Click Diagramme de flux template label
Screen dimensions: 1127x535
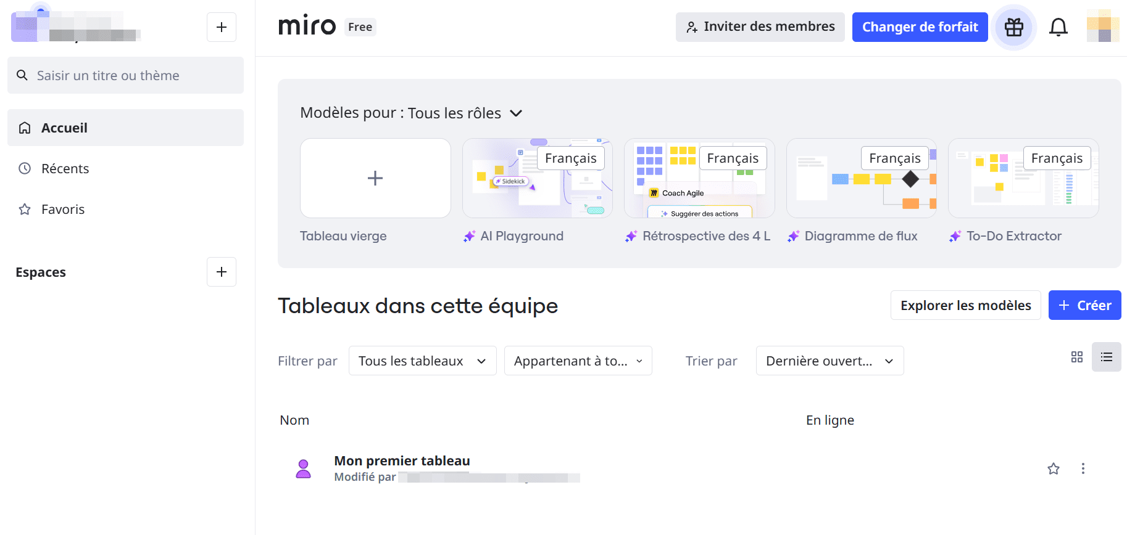coord(861,236)
